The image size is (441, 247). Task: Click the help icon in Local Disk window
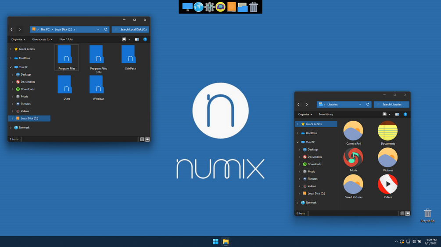(x=145, y=39)
